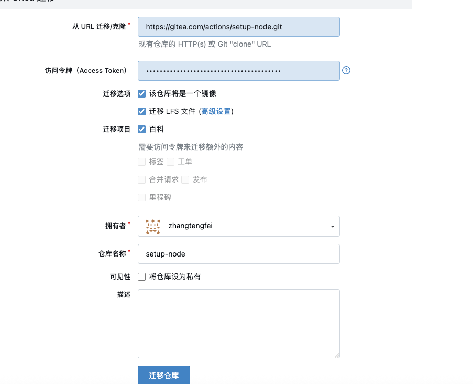
Task: Check the 标签 labels checkbox
Action: tap(141, 162)
